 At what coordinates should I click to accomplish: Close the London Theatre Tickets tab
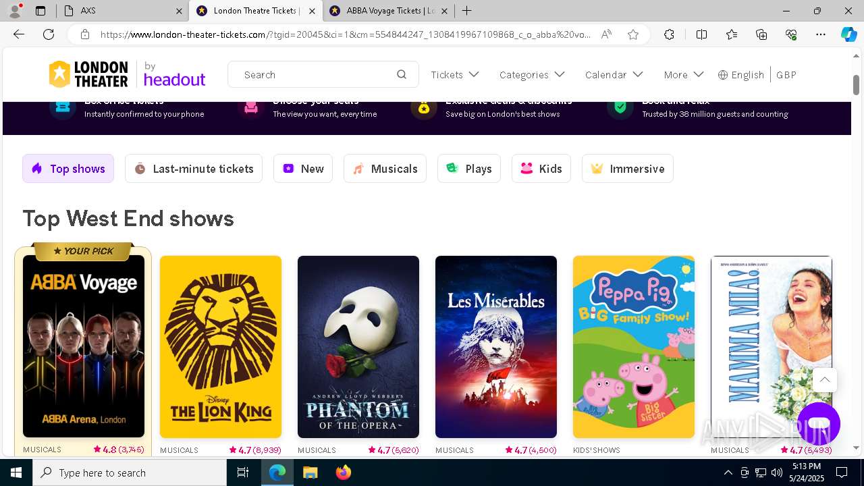pos(312,11)
